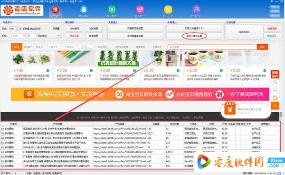
Task: Click the blue Wangwang icon on the ¥2.30 card
Action: (221, 70)
